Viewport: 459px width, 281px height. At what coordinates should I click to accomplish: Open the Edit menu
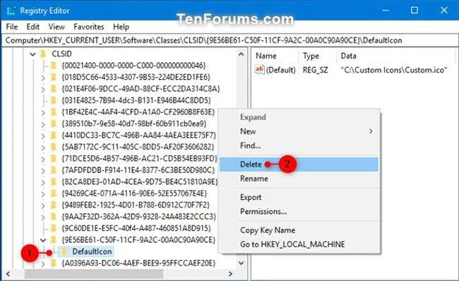coord(32,27)
